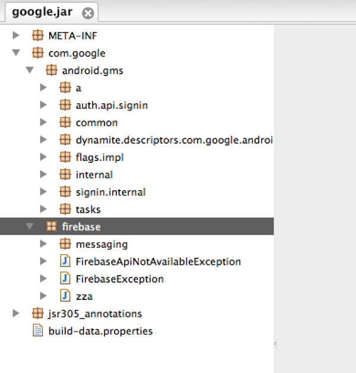The image size is (356, 373).
Task: Select the jsr305_annotations label
Action: pos(95,314)
